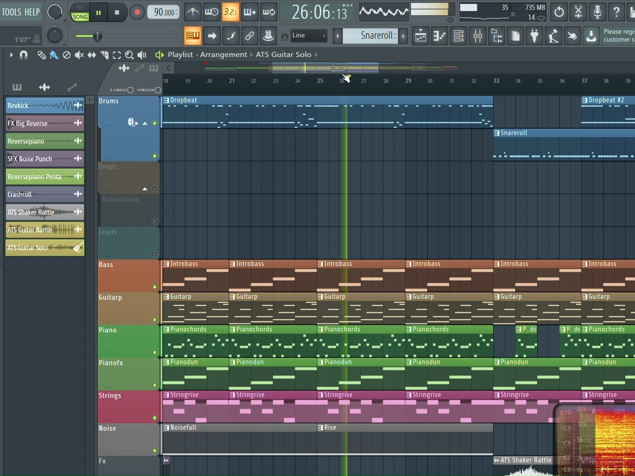This screenshot has width=635, height=476.
Task: Toggle typing keyboard to piano icon
Action: click(192, 36)
